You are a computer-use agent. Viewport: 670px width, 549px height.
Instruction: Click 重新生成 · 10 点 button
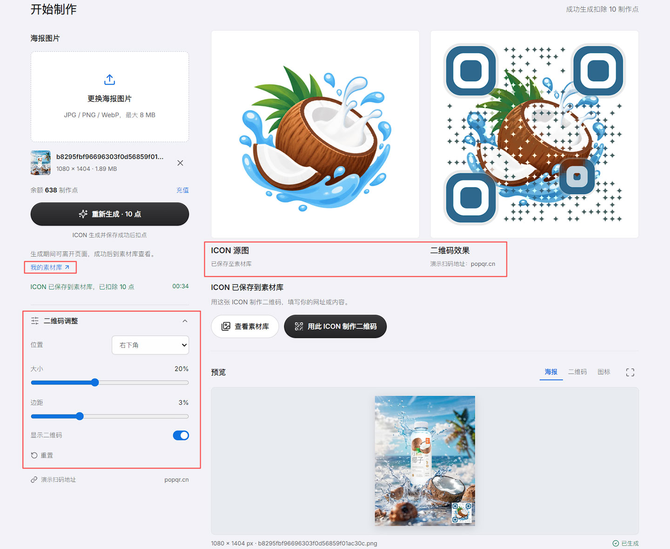[x=110, y=214]
